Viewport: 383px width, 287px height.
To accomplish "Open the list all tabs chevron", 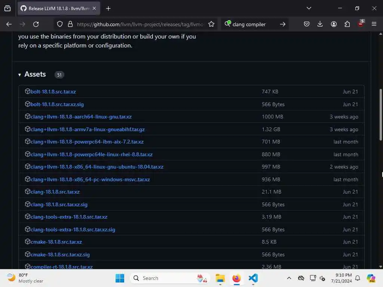I will 309,8.
